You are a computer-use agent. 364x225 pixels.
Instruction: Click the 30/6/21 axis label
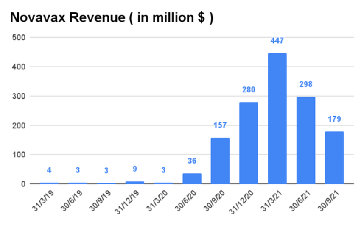click(300, 201)
